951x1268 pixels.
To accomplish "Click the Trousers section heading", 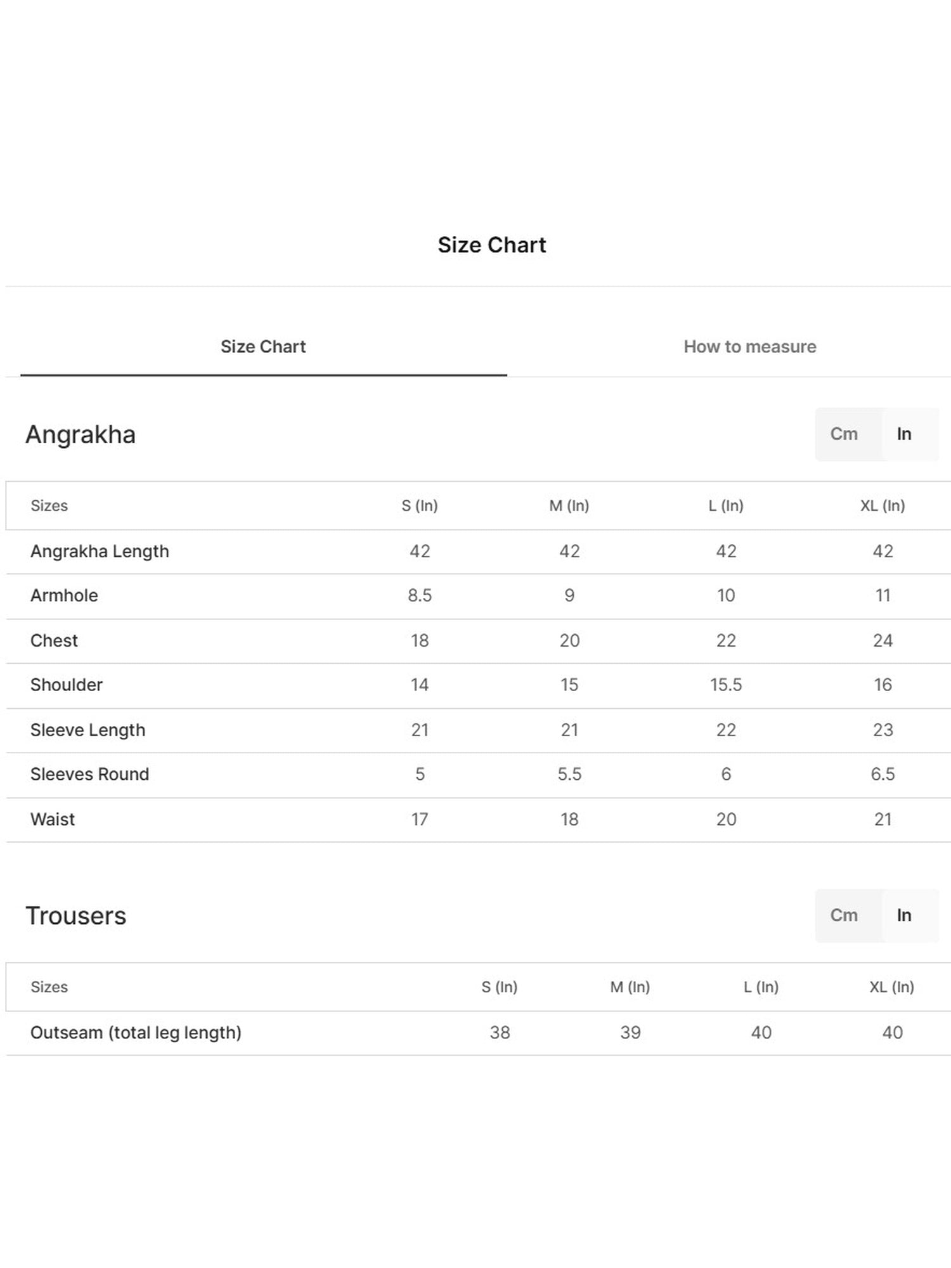I will (x=76, y=916).
